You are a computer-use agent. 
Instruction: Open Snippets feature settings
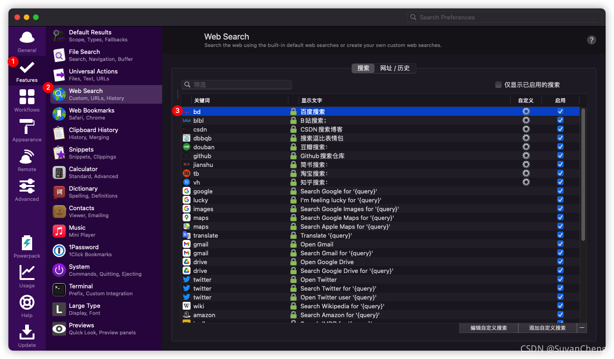(x=106, y=153)
